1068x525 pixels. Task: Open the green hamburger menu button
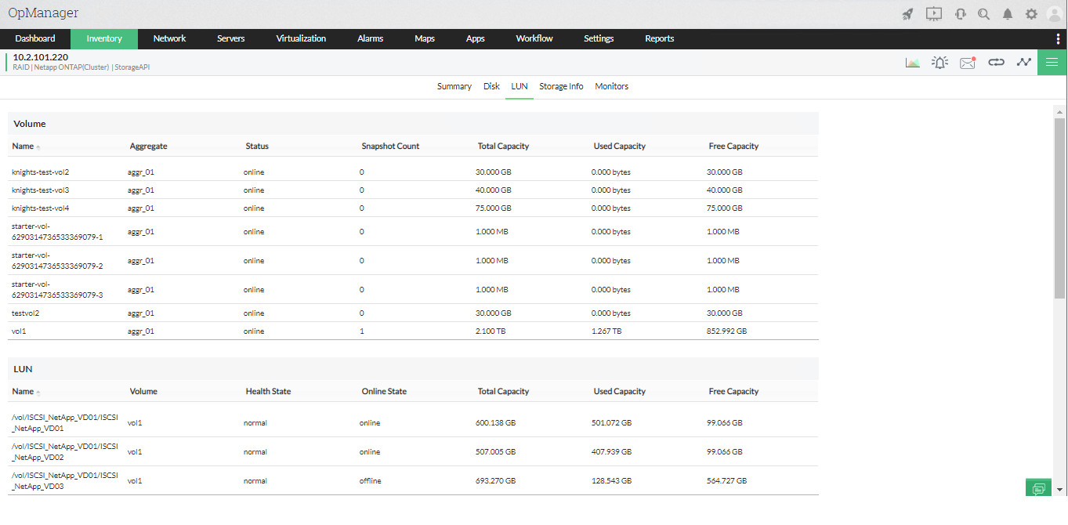coord(1052,63)
